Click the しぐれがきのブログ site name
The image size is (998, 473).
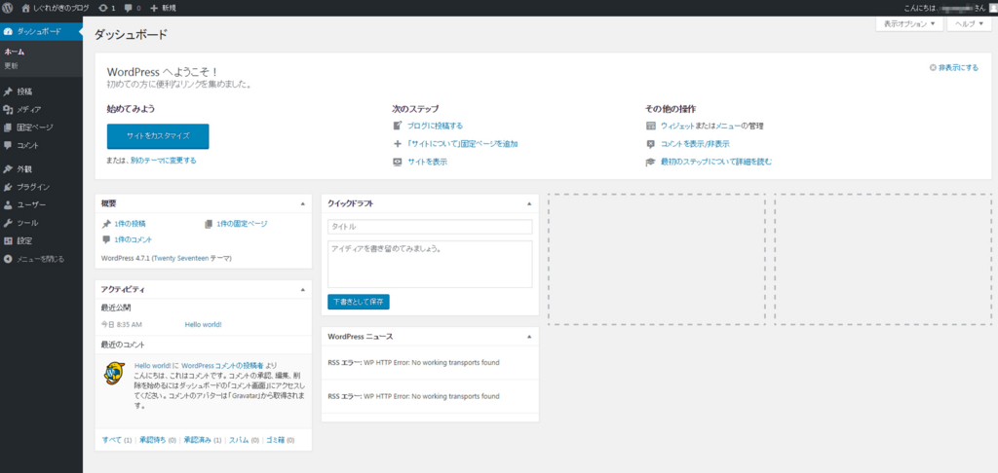pyautogui.click(x=61, y=8)
